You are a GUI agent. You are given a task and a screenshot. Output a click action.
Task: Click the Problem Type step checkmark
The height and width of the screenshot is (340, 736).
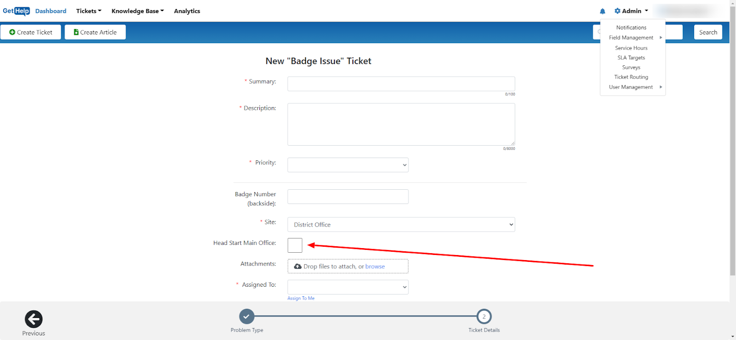[x=247, y=317]
